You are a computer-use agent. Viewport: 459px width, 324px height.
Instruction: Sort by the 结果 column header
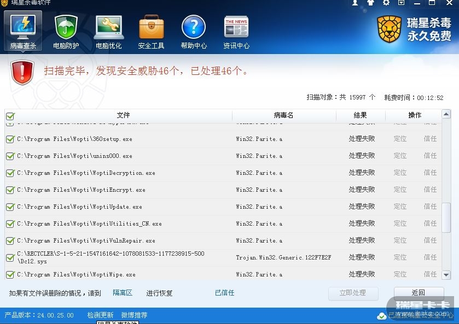360,115
